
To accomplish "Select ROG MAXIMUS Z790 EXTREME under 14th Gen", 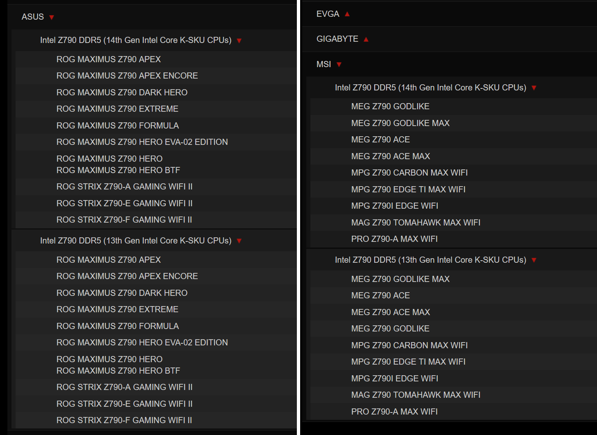I will click(118, 109).
